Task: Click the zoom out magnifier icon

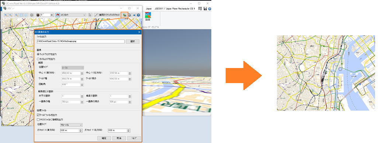Action: pos(11,15)
